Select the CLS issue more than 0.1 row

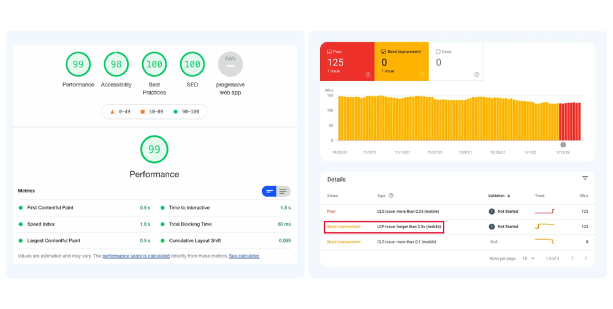pyautogui.click(x=457, y=242)
